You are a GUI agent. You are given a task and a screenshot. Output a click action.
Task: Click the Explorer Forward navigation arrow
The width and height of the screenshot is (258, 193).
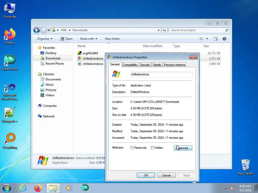(x=44, y=30)
